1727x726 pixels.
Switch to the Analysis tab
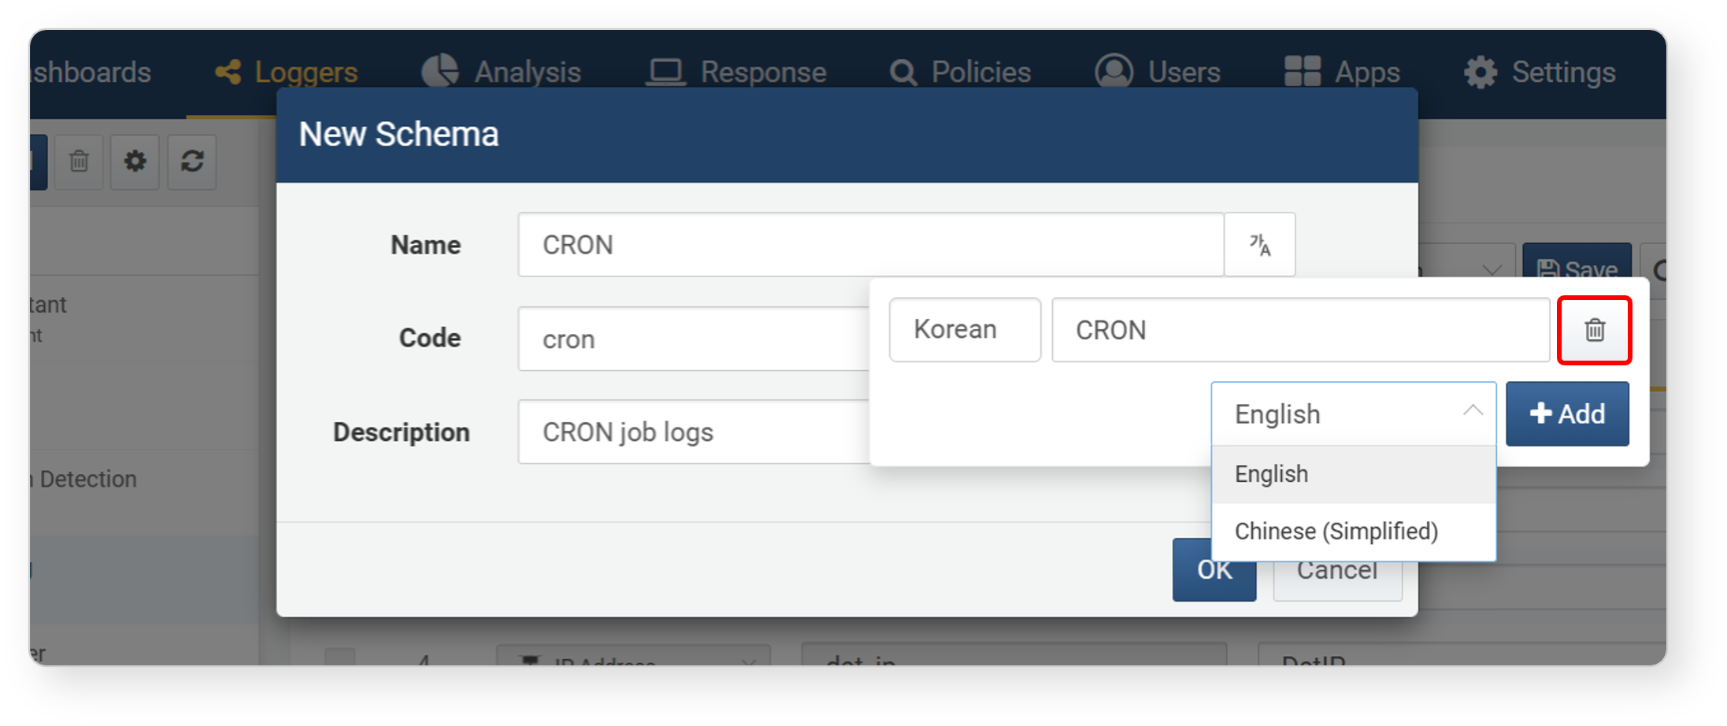tap(501, 72)
